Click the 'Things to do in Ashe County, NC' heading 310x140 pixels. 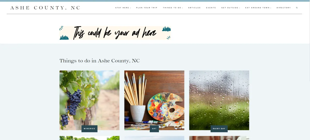coord(100,61)
